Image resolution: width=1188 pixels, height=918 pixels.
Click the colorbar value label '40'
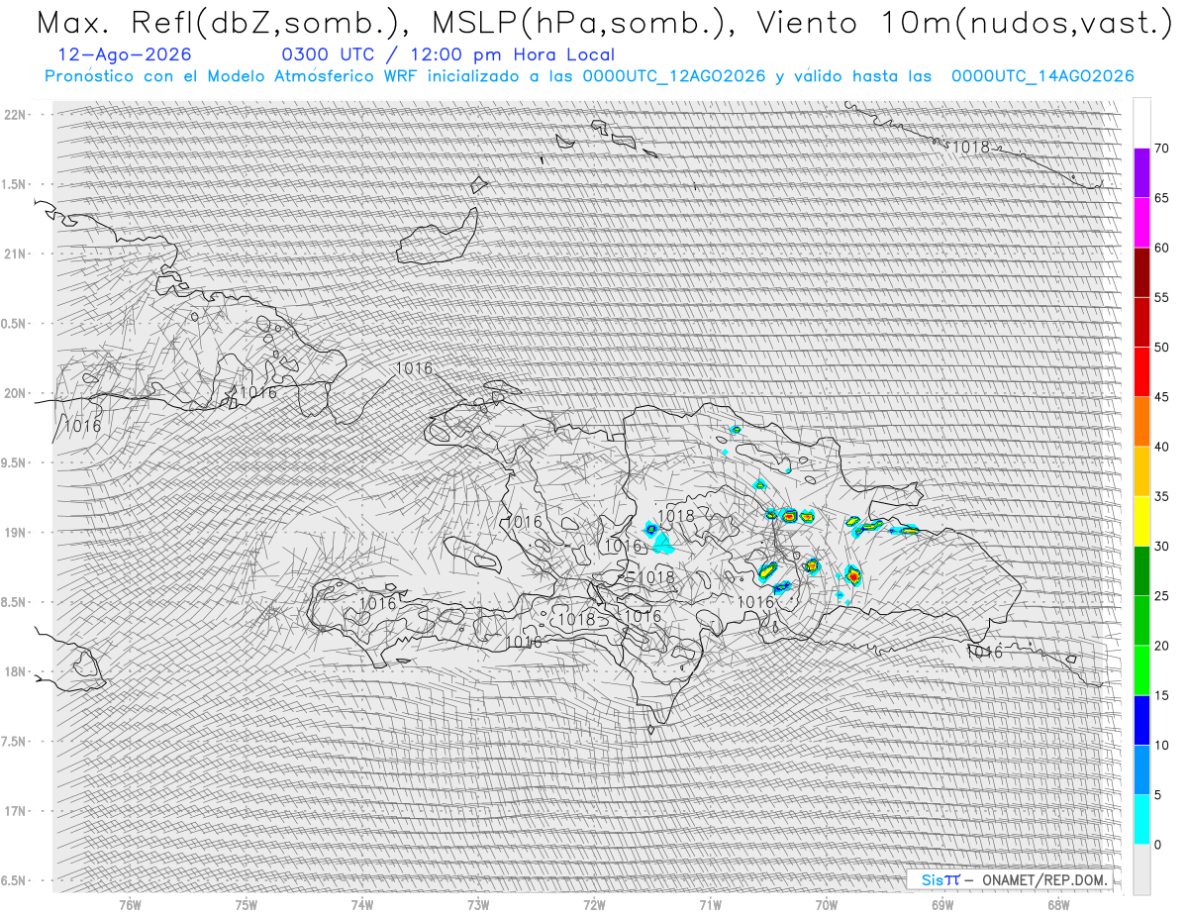pyautogui.click(x=1161, y=447)
